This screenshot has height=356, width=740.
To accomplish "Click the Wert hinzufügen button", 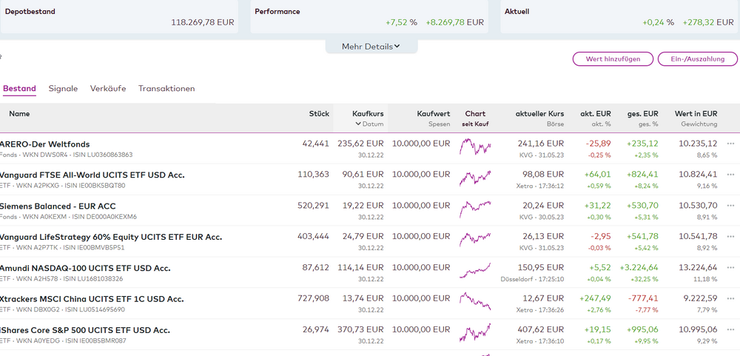I will click(x=613, y=58).
